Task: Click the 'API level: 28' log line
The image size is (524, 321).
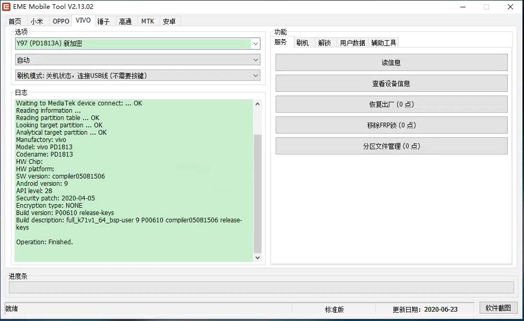Action: [x=34, y=191]
